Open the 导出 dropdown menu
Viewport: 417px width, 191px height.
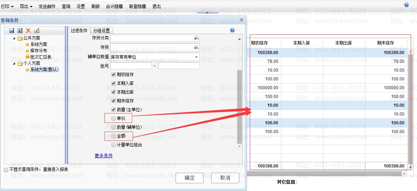[26, 6]
